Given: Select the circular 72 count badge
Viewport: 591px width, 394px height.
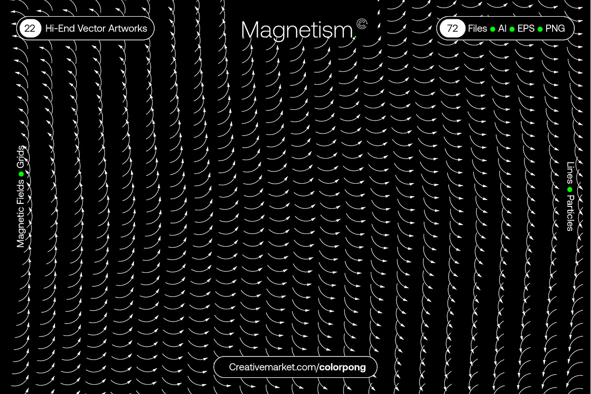Looking at the screenshot, I should click(x=452, y=28).
